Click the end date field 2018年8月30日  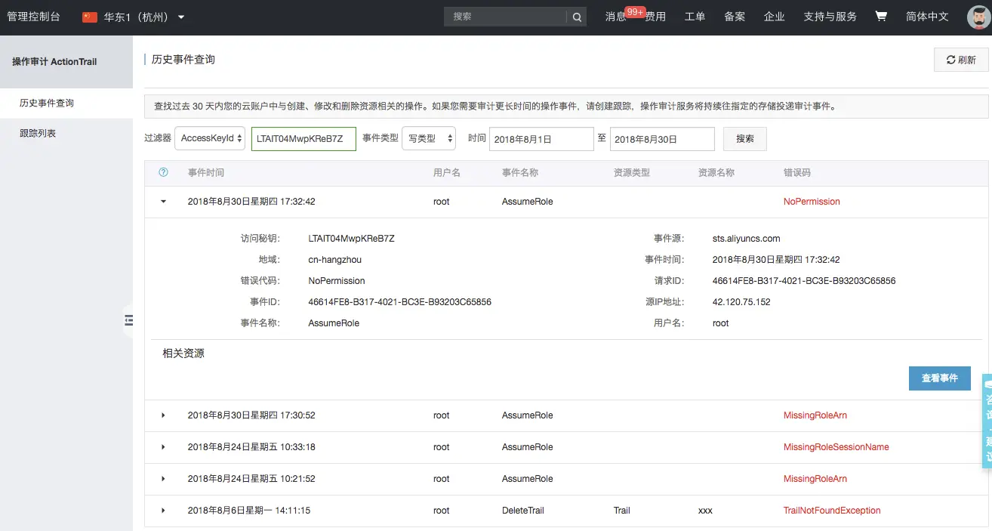tap(662, 139)
